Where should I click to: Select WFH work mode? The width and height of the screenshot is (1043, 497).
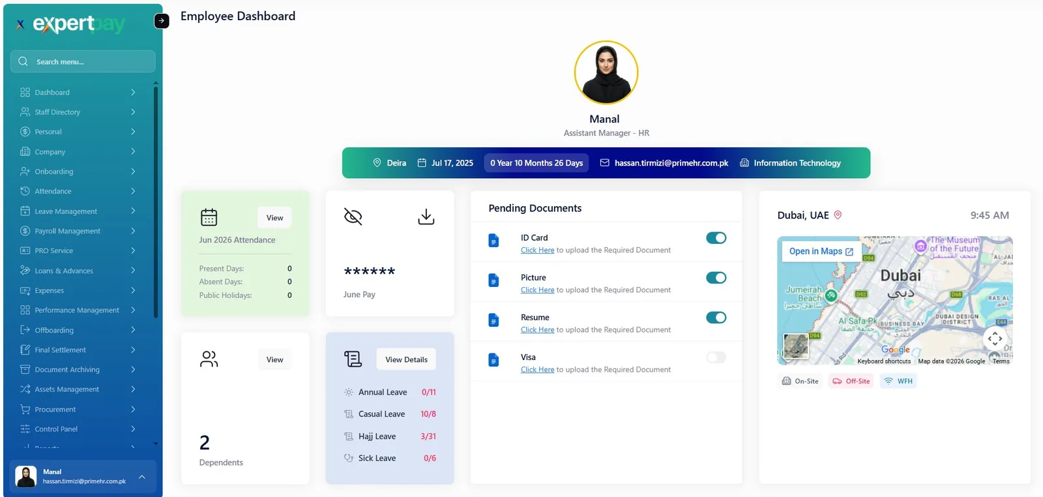(x=898, y=381)
